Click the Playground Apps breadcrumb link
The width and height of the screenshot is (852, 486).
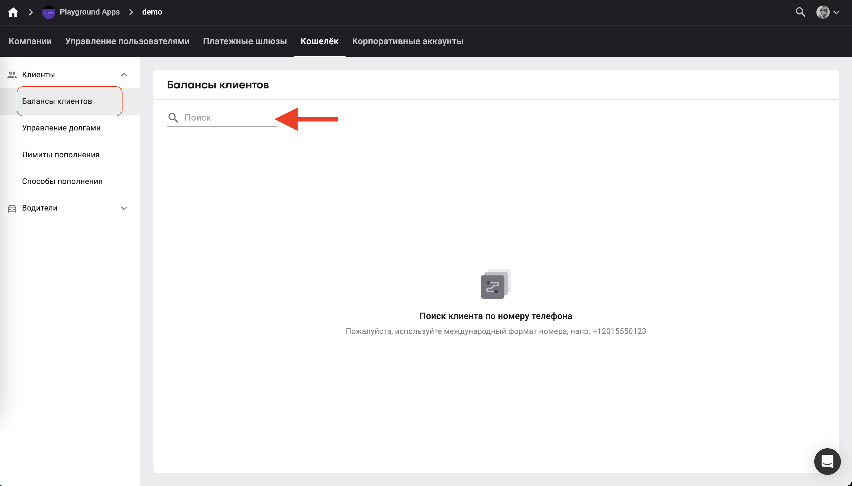(x=89, y=12)
